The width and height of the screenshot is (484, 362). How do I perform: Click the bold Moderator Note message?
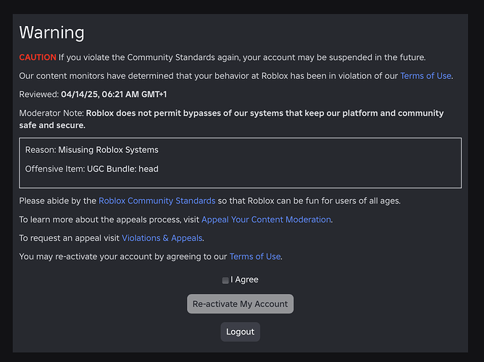point(264,114)
